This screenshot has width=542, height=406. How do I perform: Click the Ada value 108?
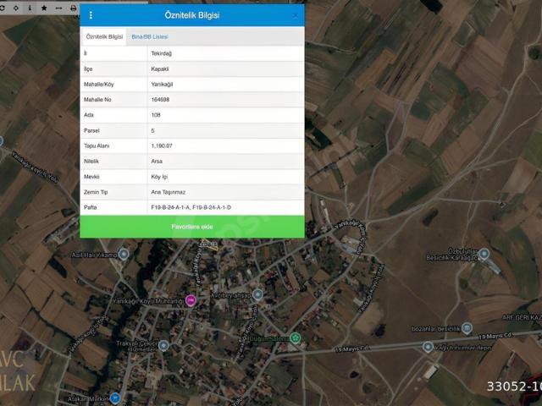(156, 115)
